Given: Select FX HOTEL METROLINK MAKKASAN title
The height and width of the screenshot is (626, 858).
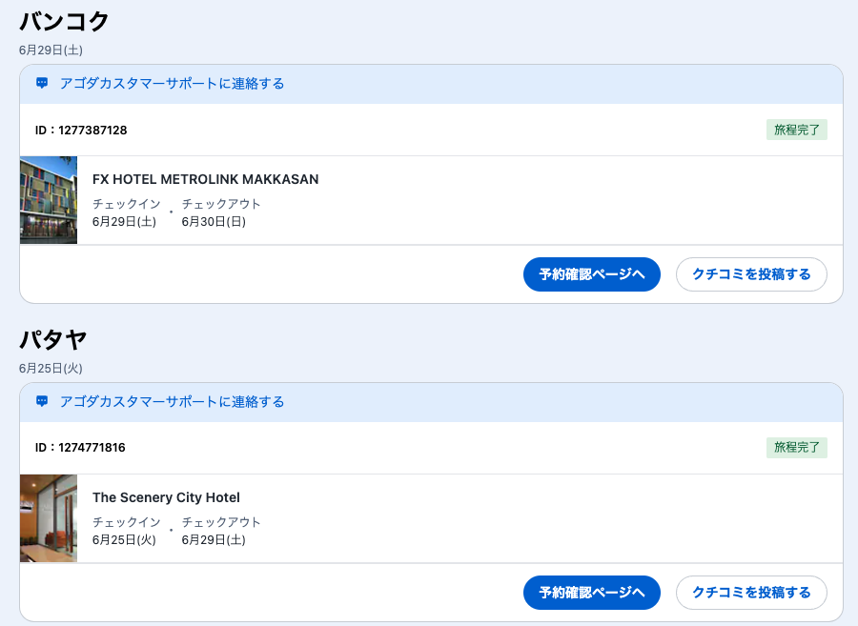Looking at the screenshot, I should pyautogui.click(x=205, y=179).
